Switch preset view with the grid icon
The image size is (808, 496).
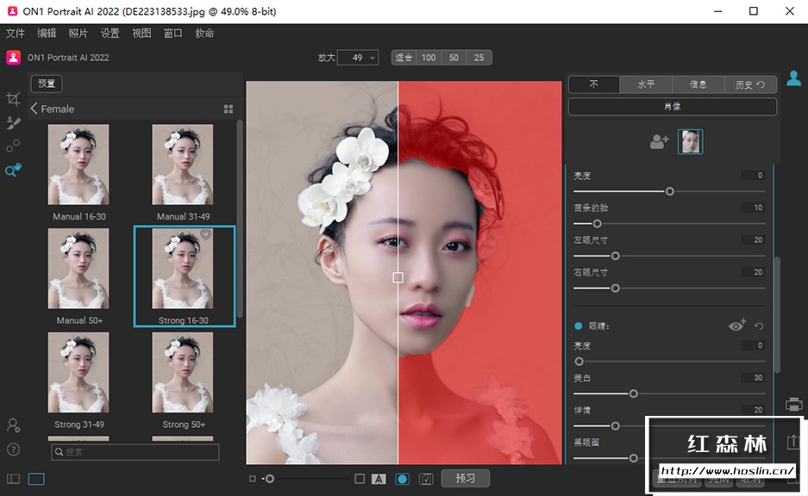click(229, 109)
